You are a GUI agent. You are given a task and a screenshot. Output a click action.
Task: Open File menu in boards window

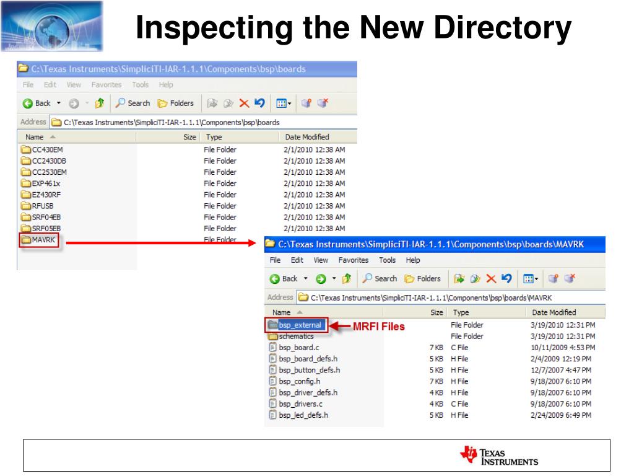(28, 84)
